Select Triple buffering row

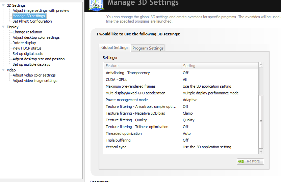click(x=181, y=140)
